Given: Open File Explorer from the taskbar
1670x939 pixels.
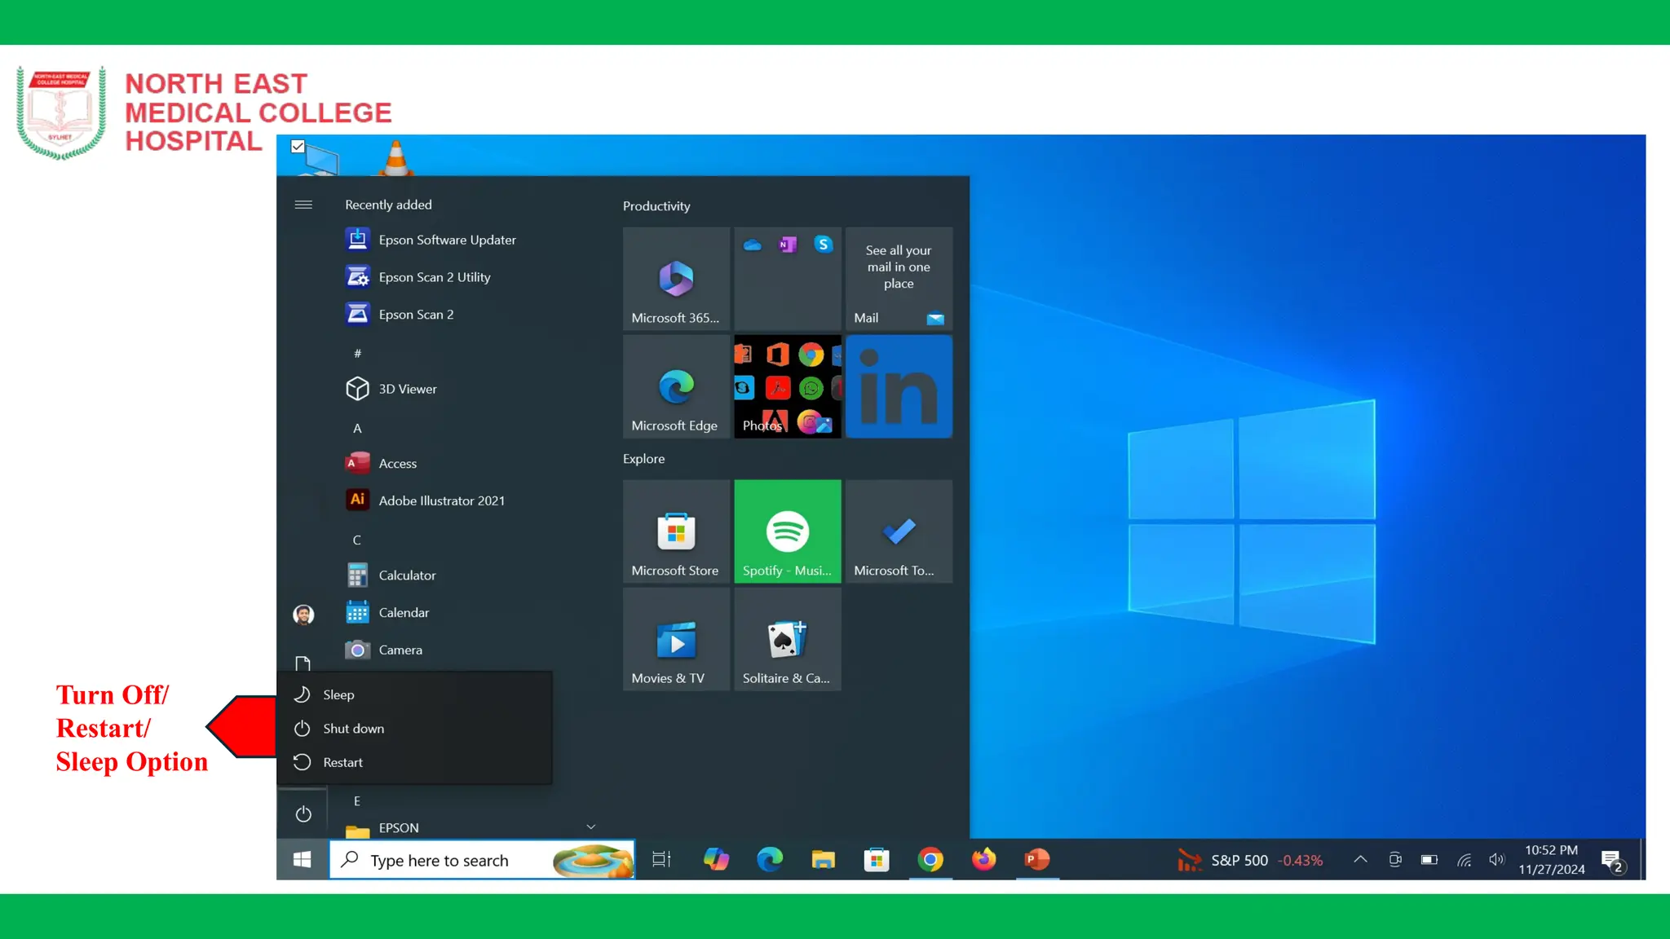Looking at the screenshot, I should pyautogui.click(x=823, y=860).
